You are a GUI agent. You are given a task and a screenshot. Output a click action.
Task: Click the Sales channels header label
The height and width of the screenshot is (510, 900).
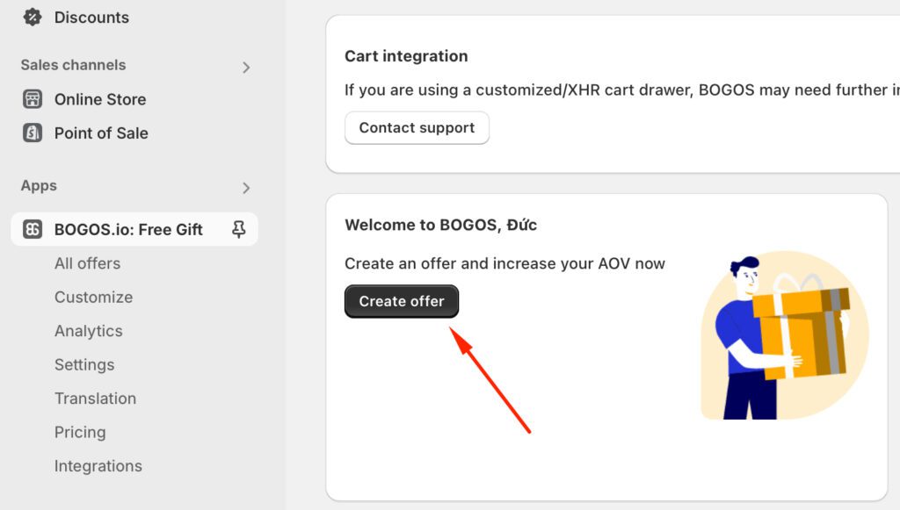click(x=73, y=65)
